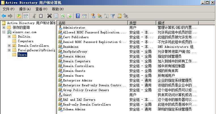Expand the Builtin container
The height and width of the screenshot is (114, 216).
coord(9,36)
